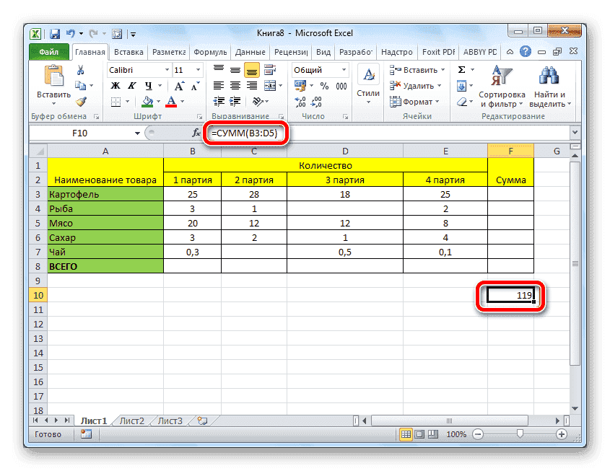The image size is (610, 471).
Task: Switch to sheet Лист2
Action: [132, 421]
